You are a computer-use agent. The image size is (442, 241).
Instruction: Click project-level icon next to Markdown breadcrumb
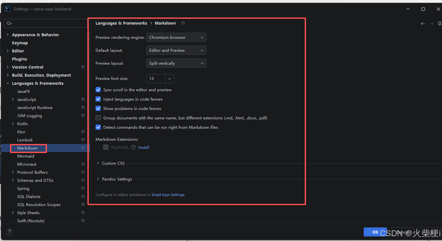[x=183, y=23]
